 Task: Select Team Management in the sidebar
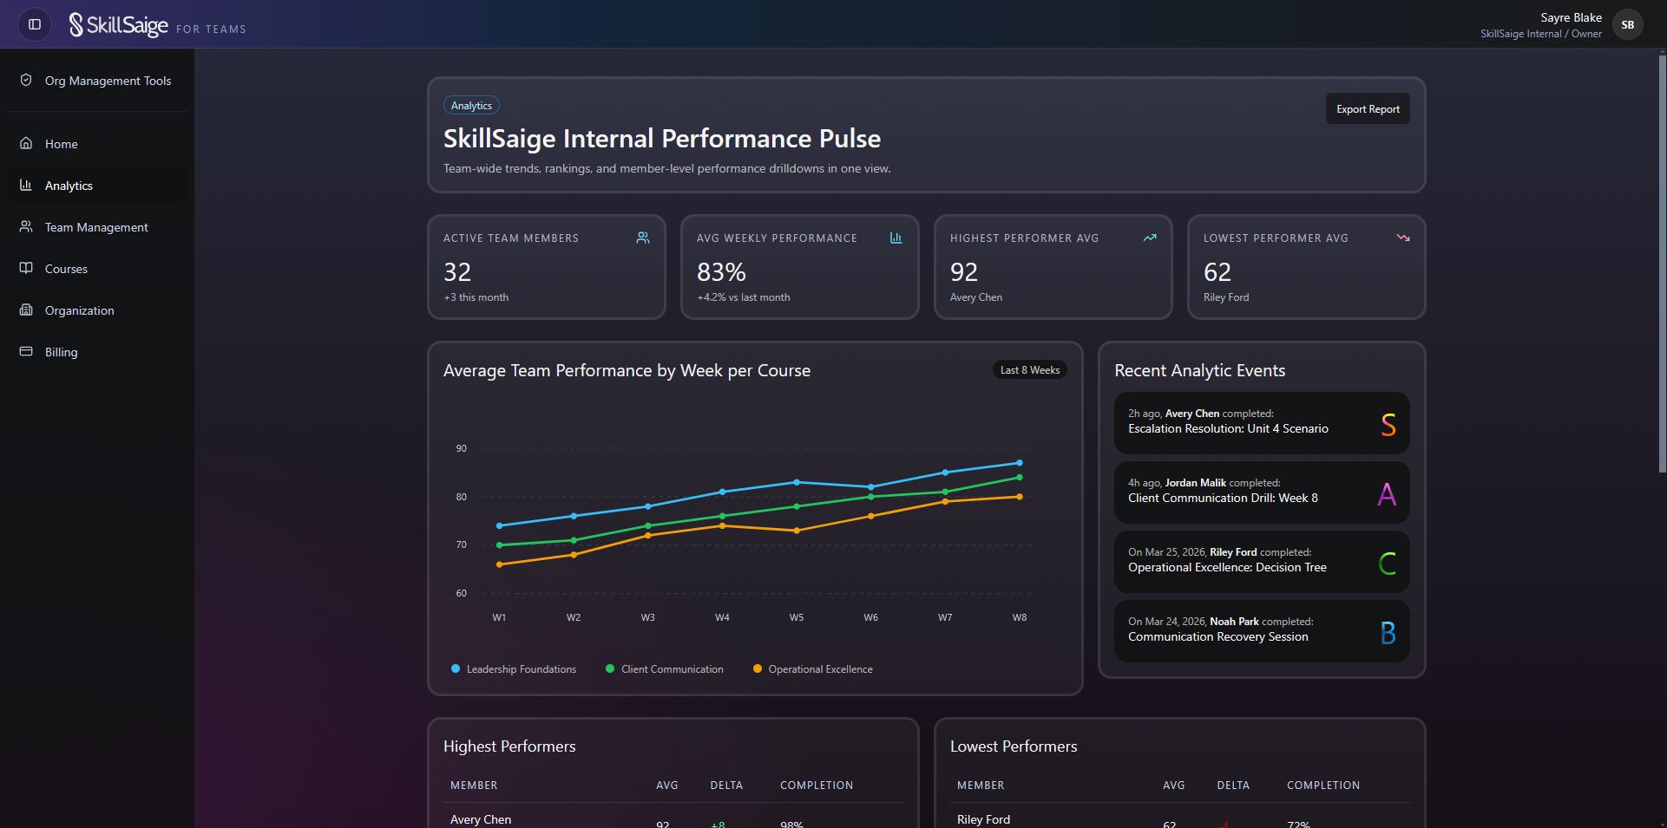95,226
